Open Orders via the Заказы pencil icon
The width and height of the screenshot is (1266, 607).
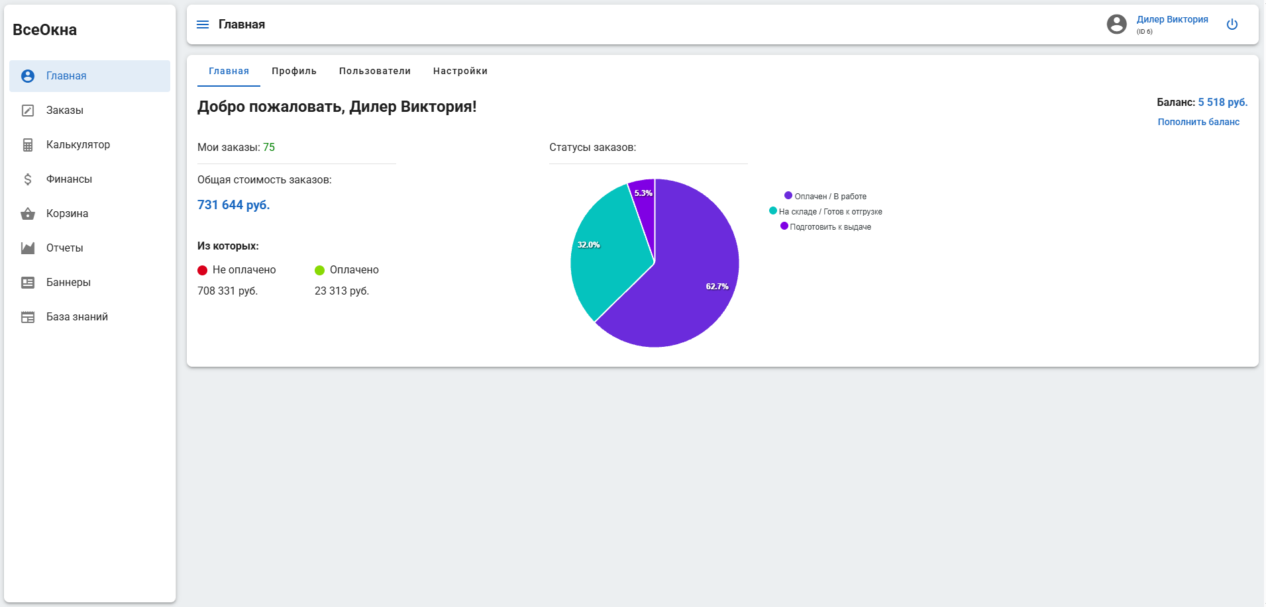coord(28,111)
